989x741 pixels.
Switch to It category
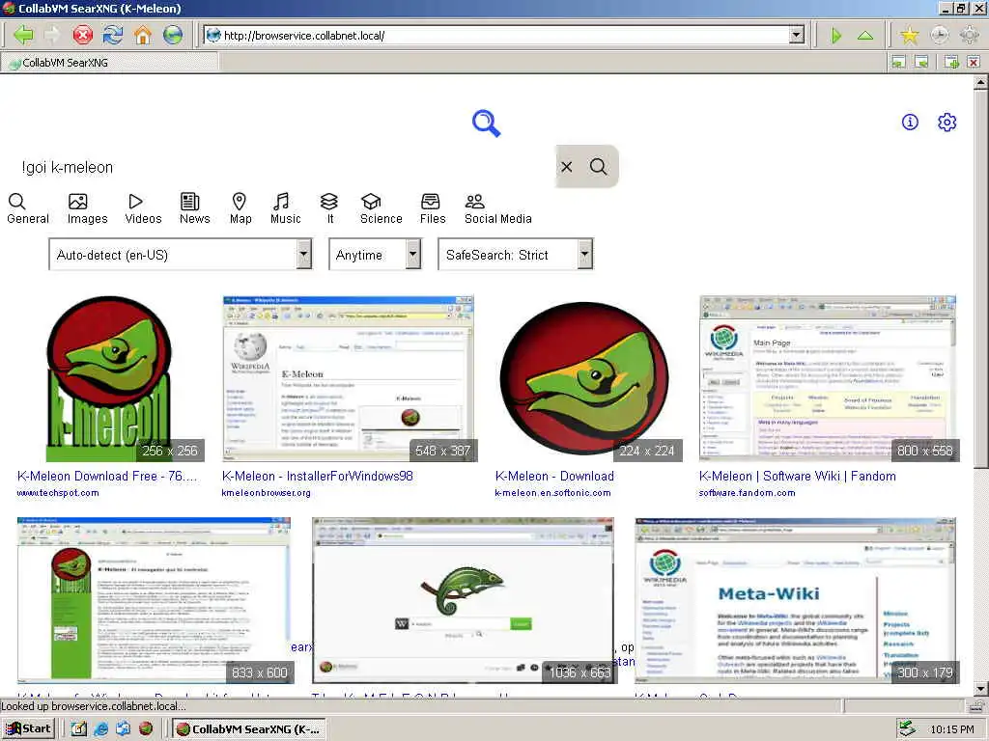(x=330, y=209)
